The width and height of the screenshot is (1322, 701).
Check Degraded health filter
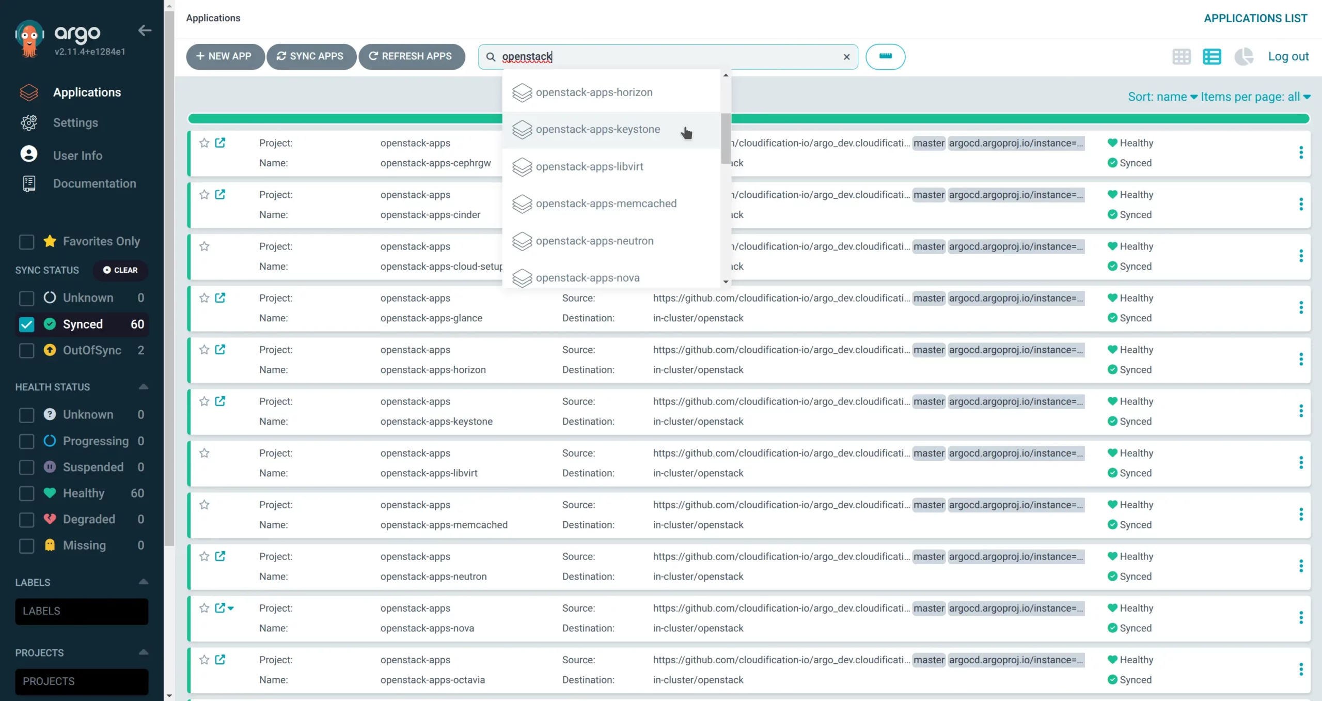(x=26, y=520)
